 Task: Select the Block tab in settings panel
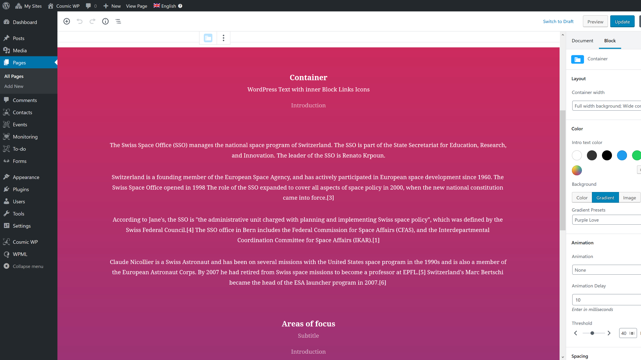[609, 40]
